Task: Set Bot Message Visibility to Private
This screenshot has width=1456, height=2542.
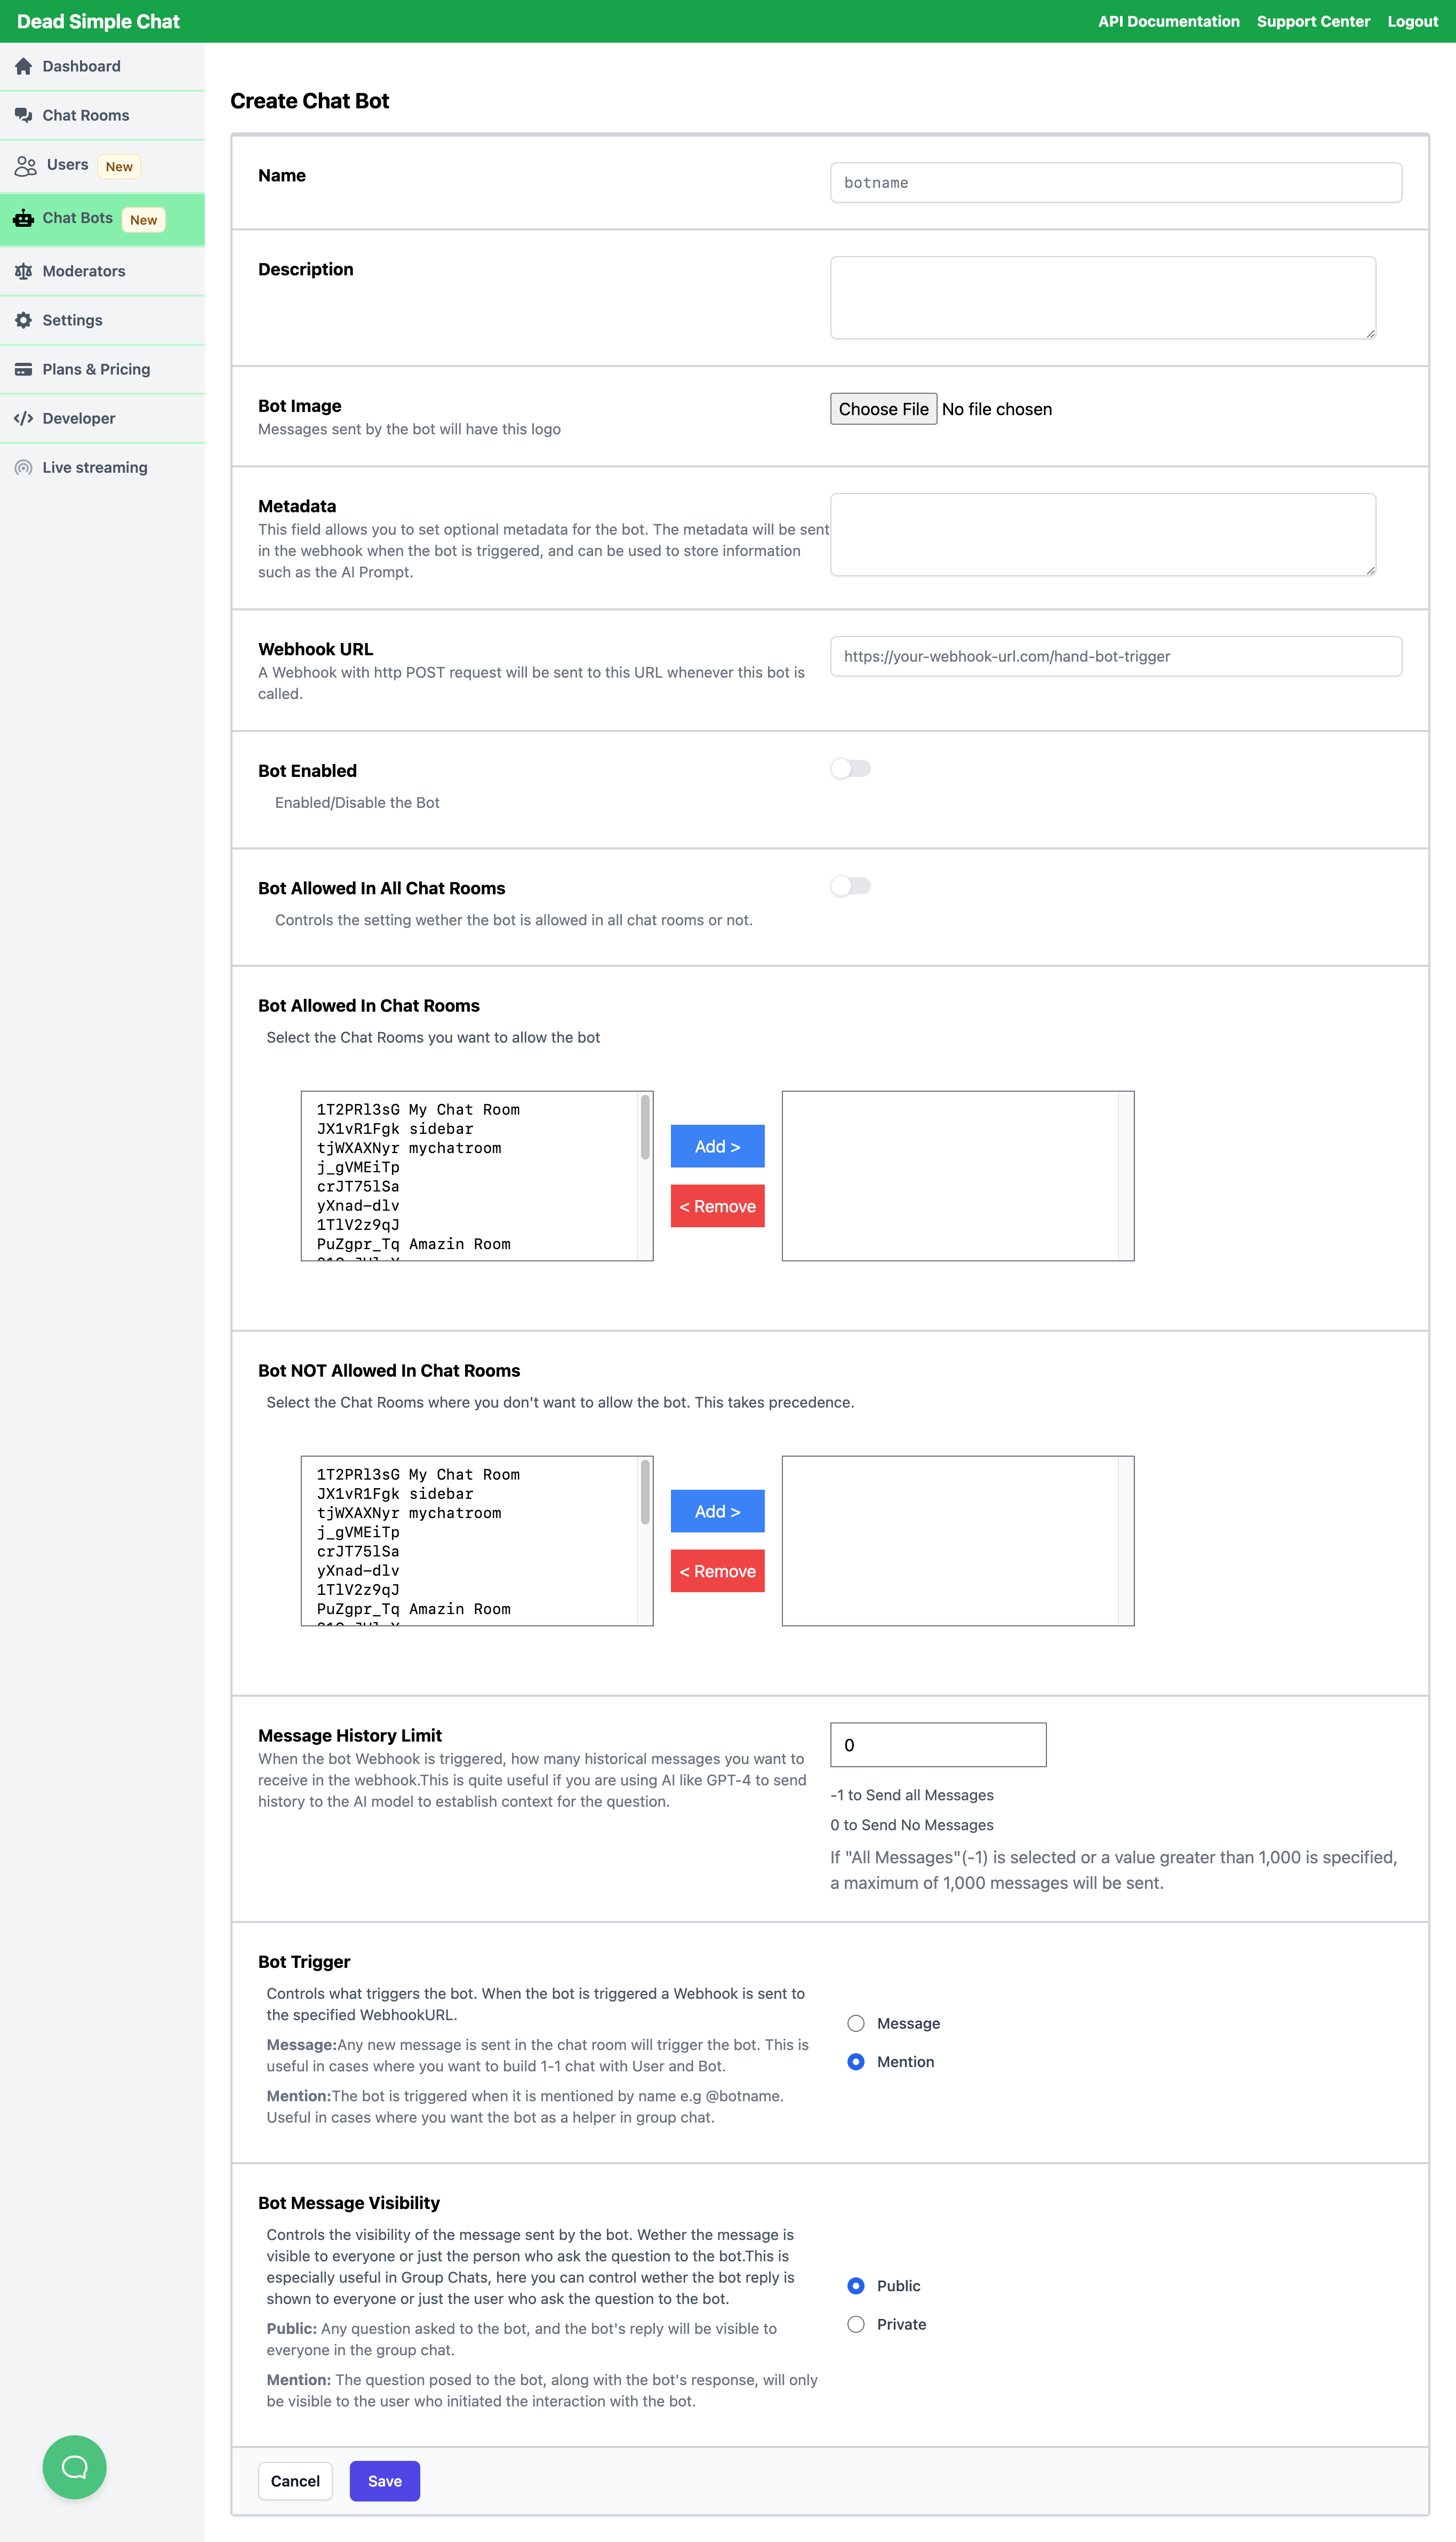Action: 856,2324
